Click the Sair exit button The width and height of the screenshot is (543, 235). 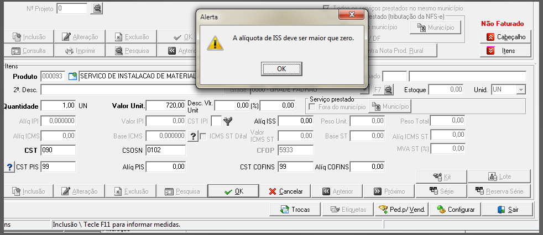[507, 210]
